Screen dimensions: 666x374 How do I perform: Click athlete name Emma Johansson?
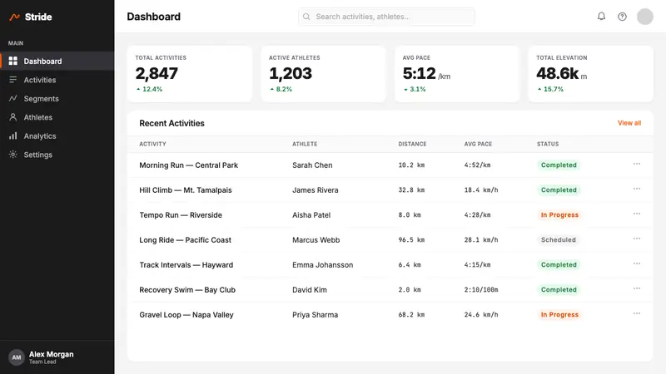pos(322,265)
